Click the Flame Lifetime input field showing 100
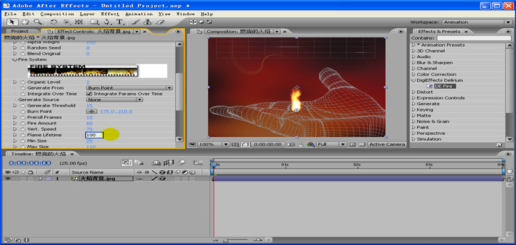This screenshot has height=245, width=516. pos(95,135)
